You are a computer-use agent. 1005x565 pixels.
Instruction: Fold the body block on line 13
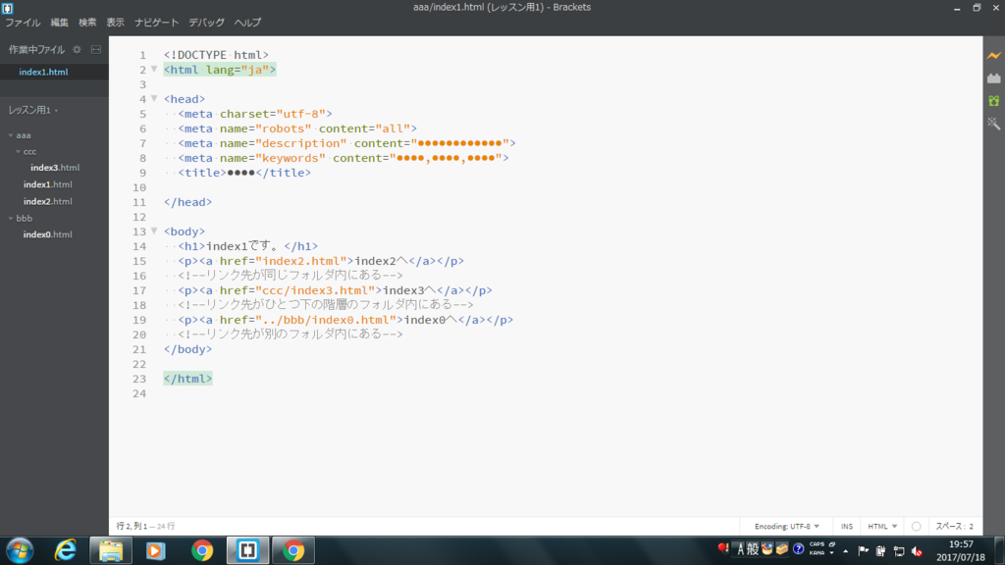[x=154, y=231]
